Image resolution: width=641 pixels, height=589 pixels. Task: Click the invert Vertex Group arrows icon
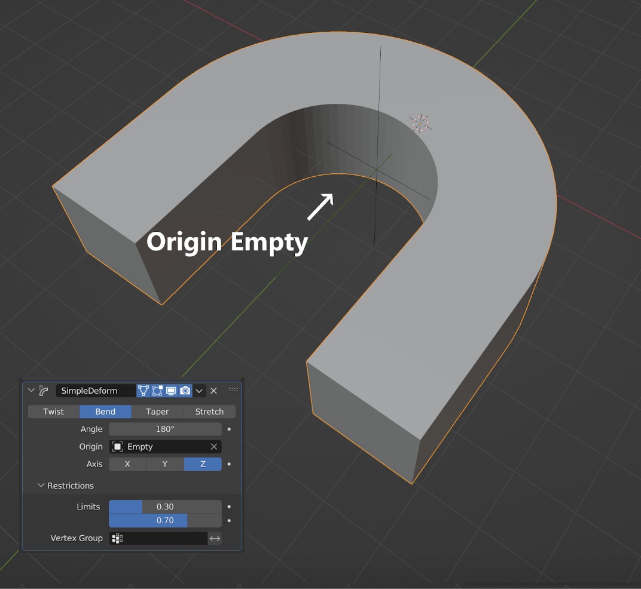[216, 538]
